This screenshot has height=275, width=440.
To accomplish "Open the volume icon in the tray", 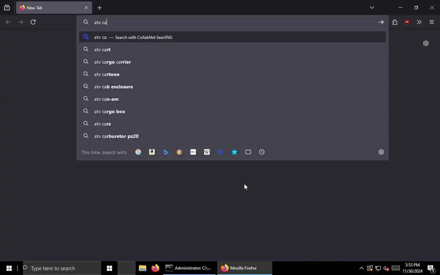I will click(x=386, y=268).
